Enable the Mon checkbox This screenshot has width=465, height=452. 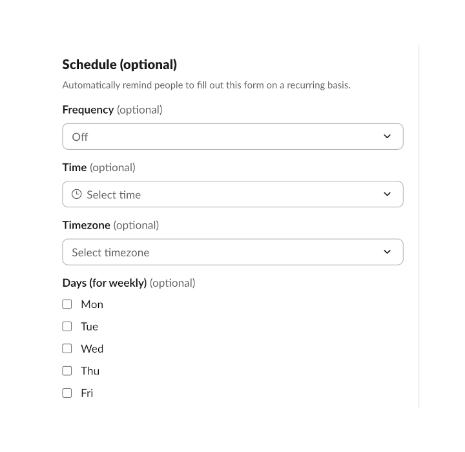pyautogui.click(x=67, y=304)
